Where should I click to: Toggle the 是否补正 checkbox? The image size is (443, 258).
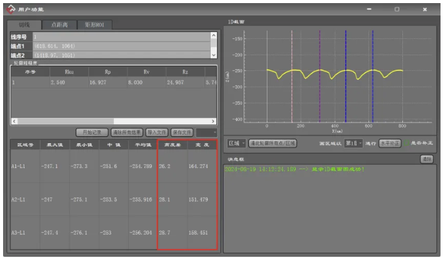point(407,143)
